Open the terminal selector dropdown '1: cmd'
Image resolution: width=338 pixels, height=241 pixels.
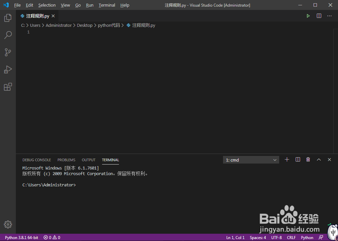(x=251, y=160)
